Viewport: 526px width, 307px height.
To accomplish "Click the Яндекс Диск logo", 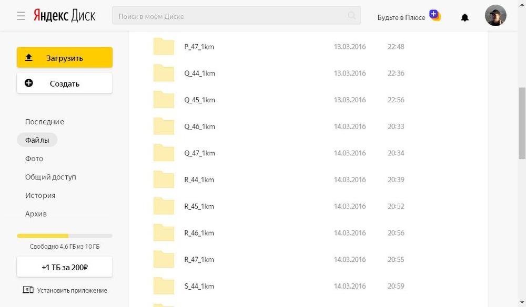I will click(x=64, y=16).
